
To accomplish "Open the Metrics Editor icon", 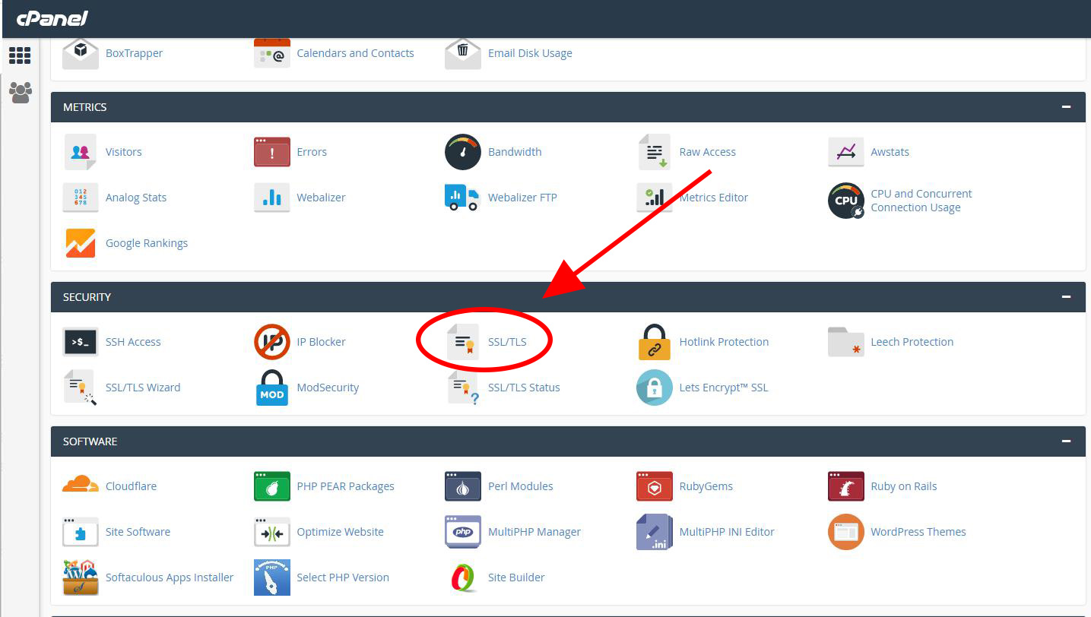I will [x=655, y=198].
